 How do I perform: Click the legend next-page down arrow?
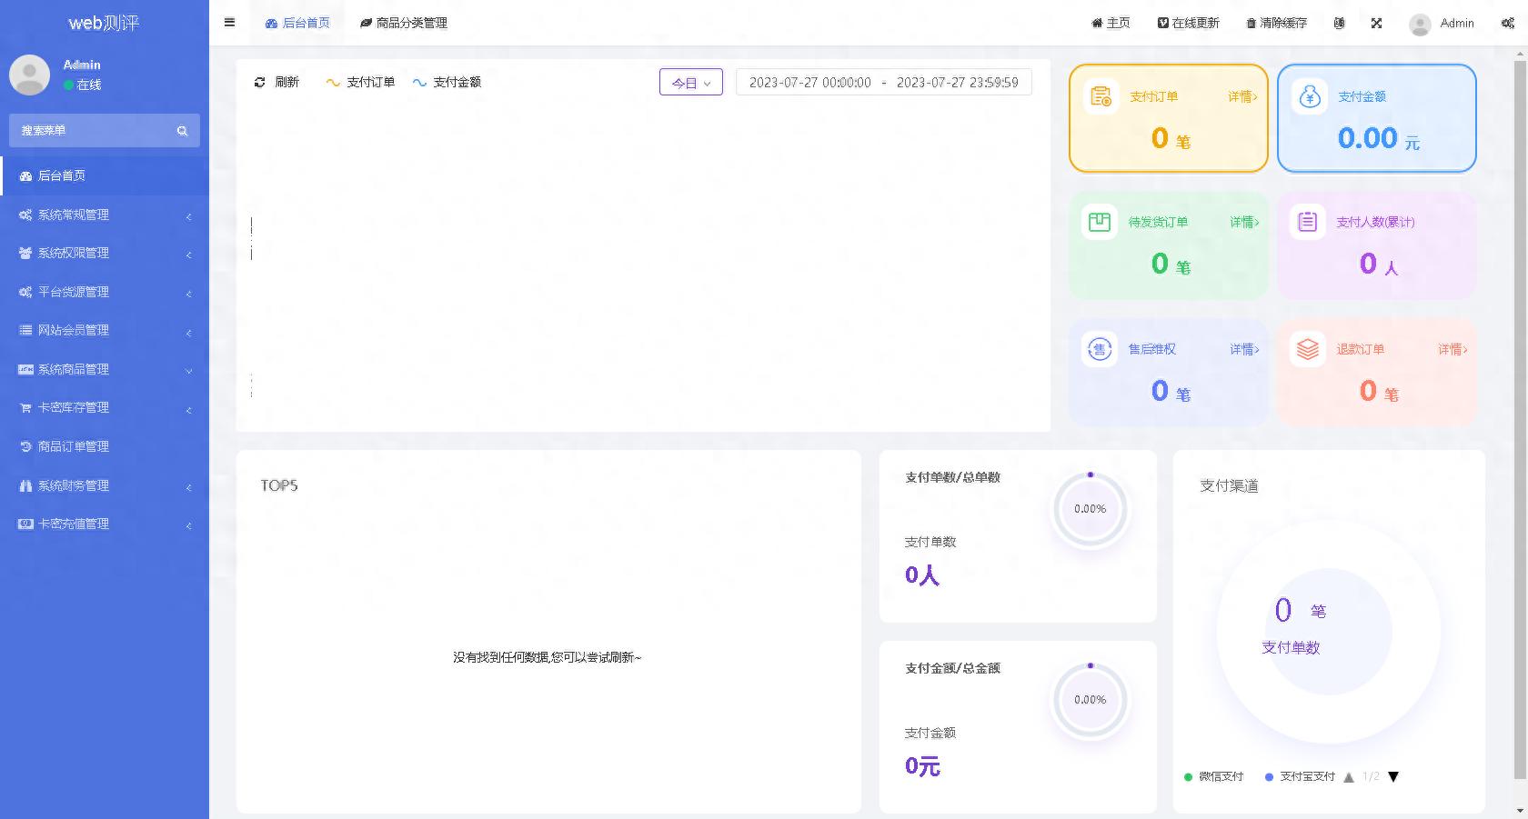[x=1393, y=777]
